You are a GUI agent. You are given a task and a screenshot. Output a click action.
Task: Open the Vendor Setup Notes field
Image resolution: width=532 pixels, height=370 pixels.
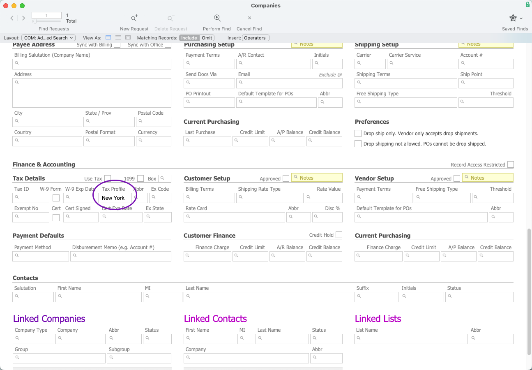(488, 178)
